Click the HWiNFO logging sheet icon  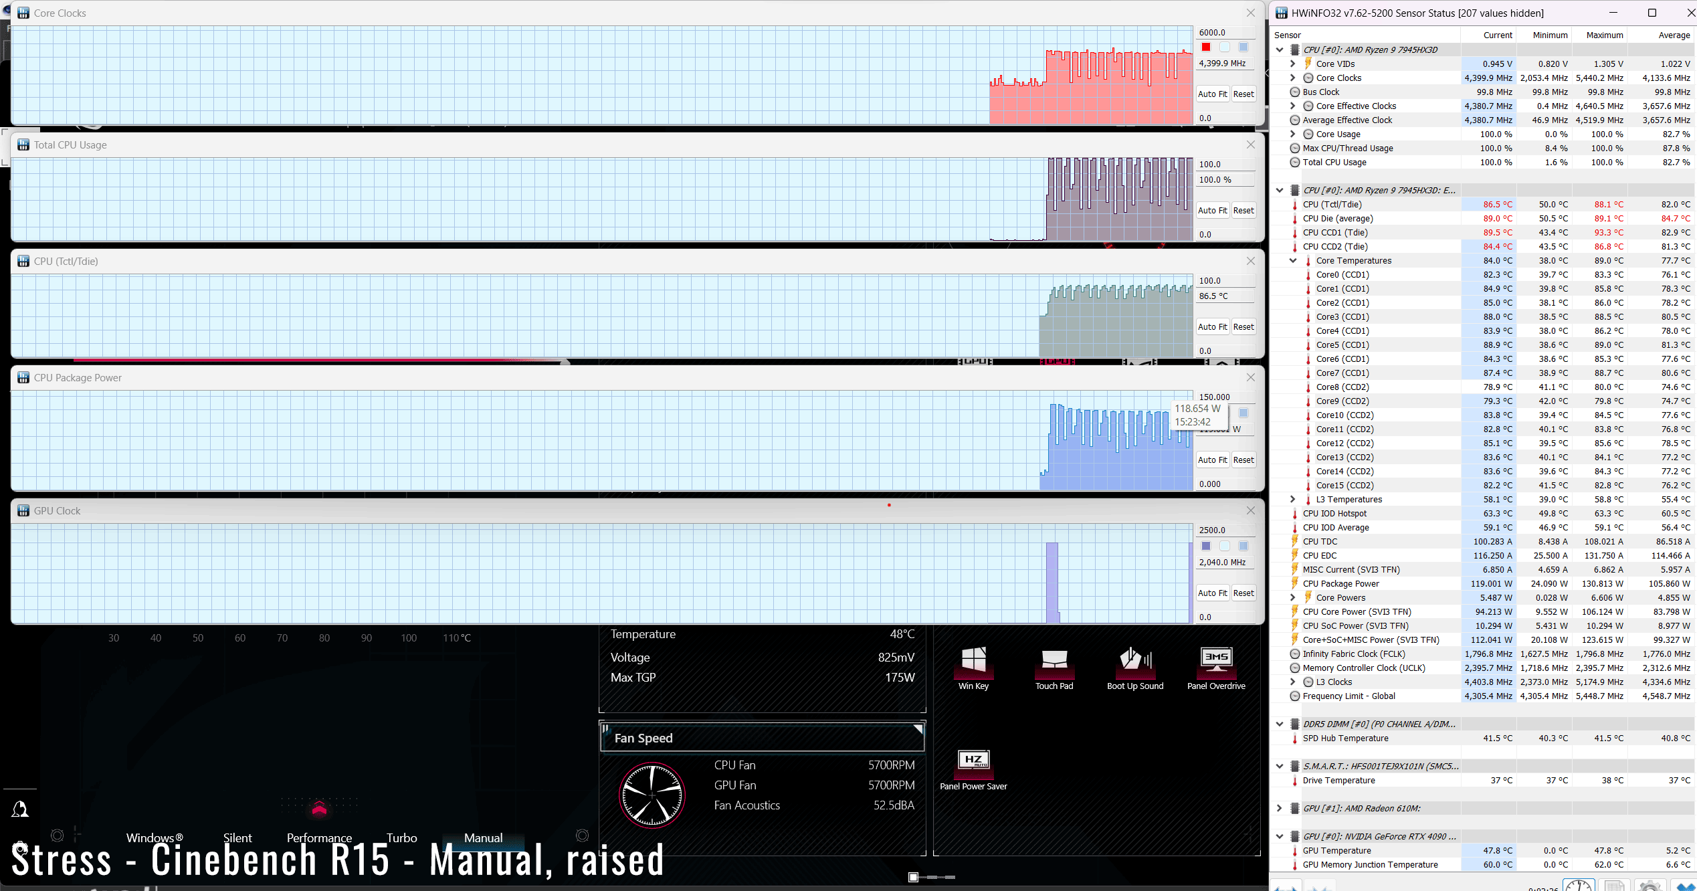pos(1614,885)
